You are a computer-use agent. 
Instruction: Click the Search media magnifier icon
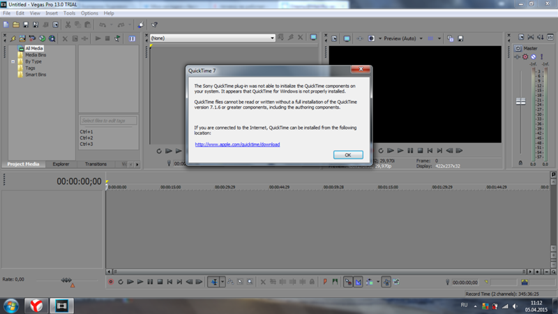click(52, 38)
